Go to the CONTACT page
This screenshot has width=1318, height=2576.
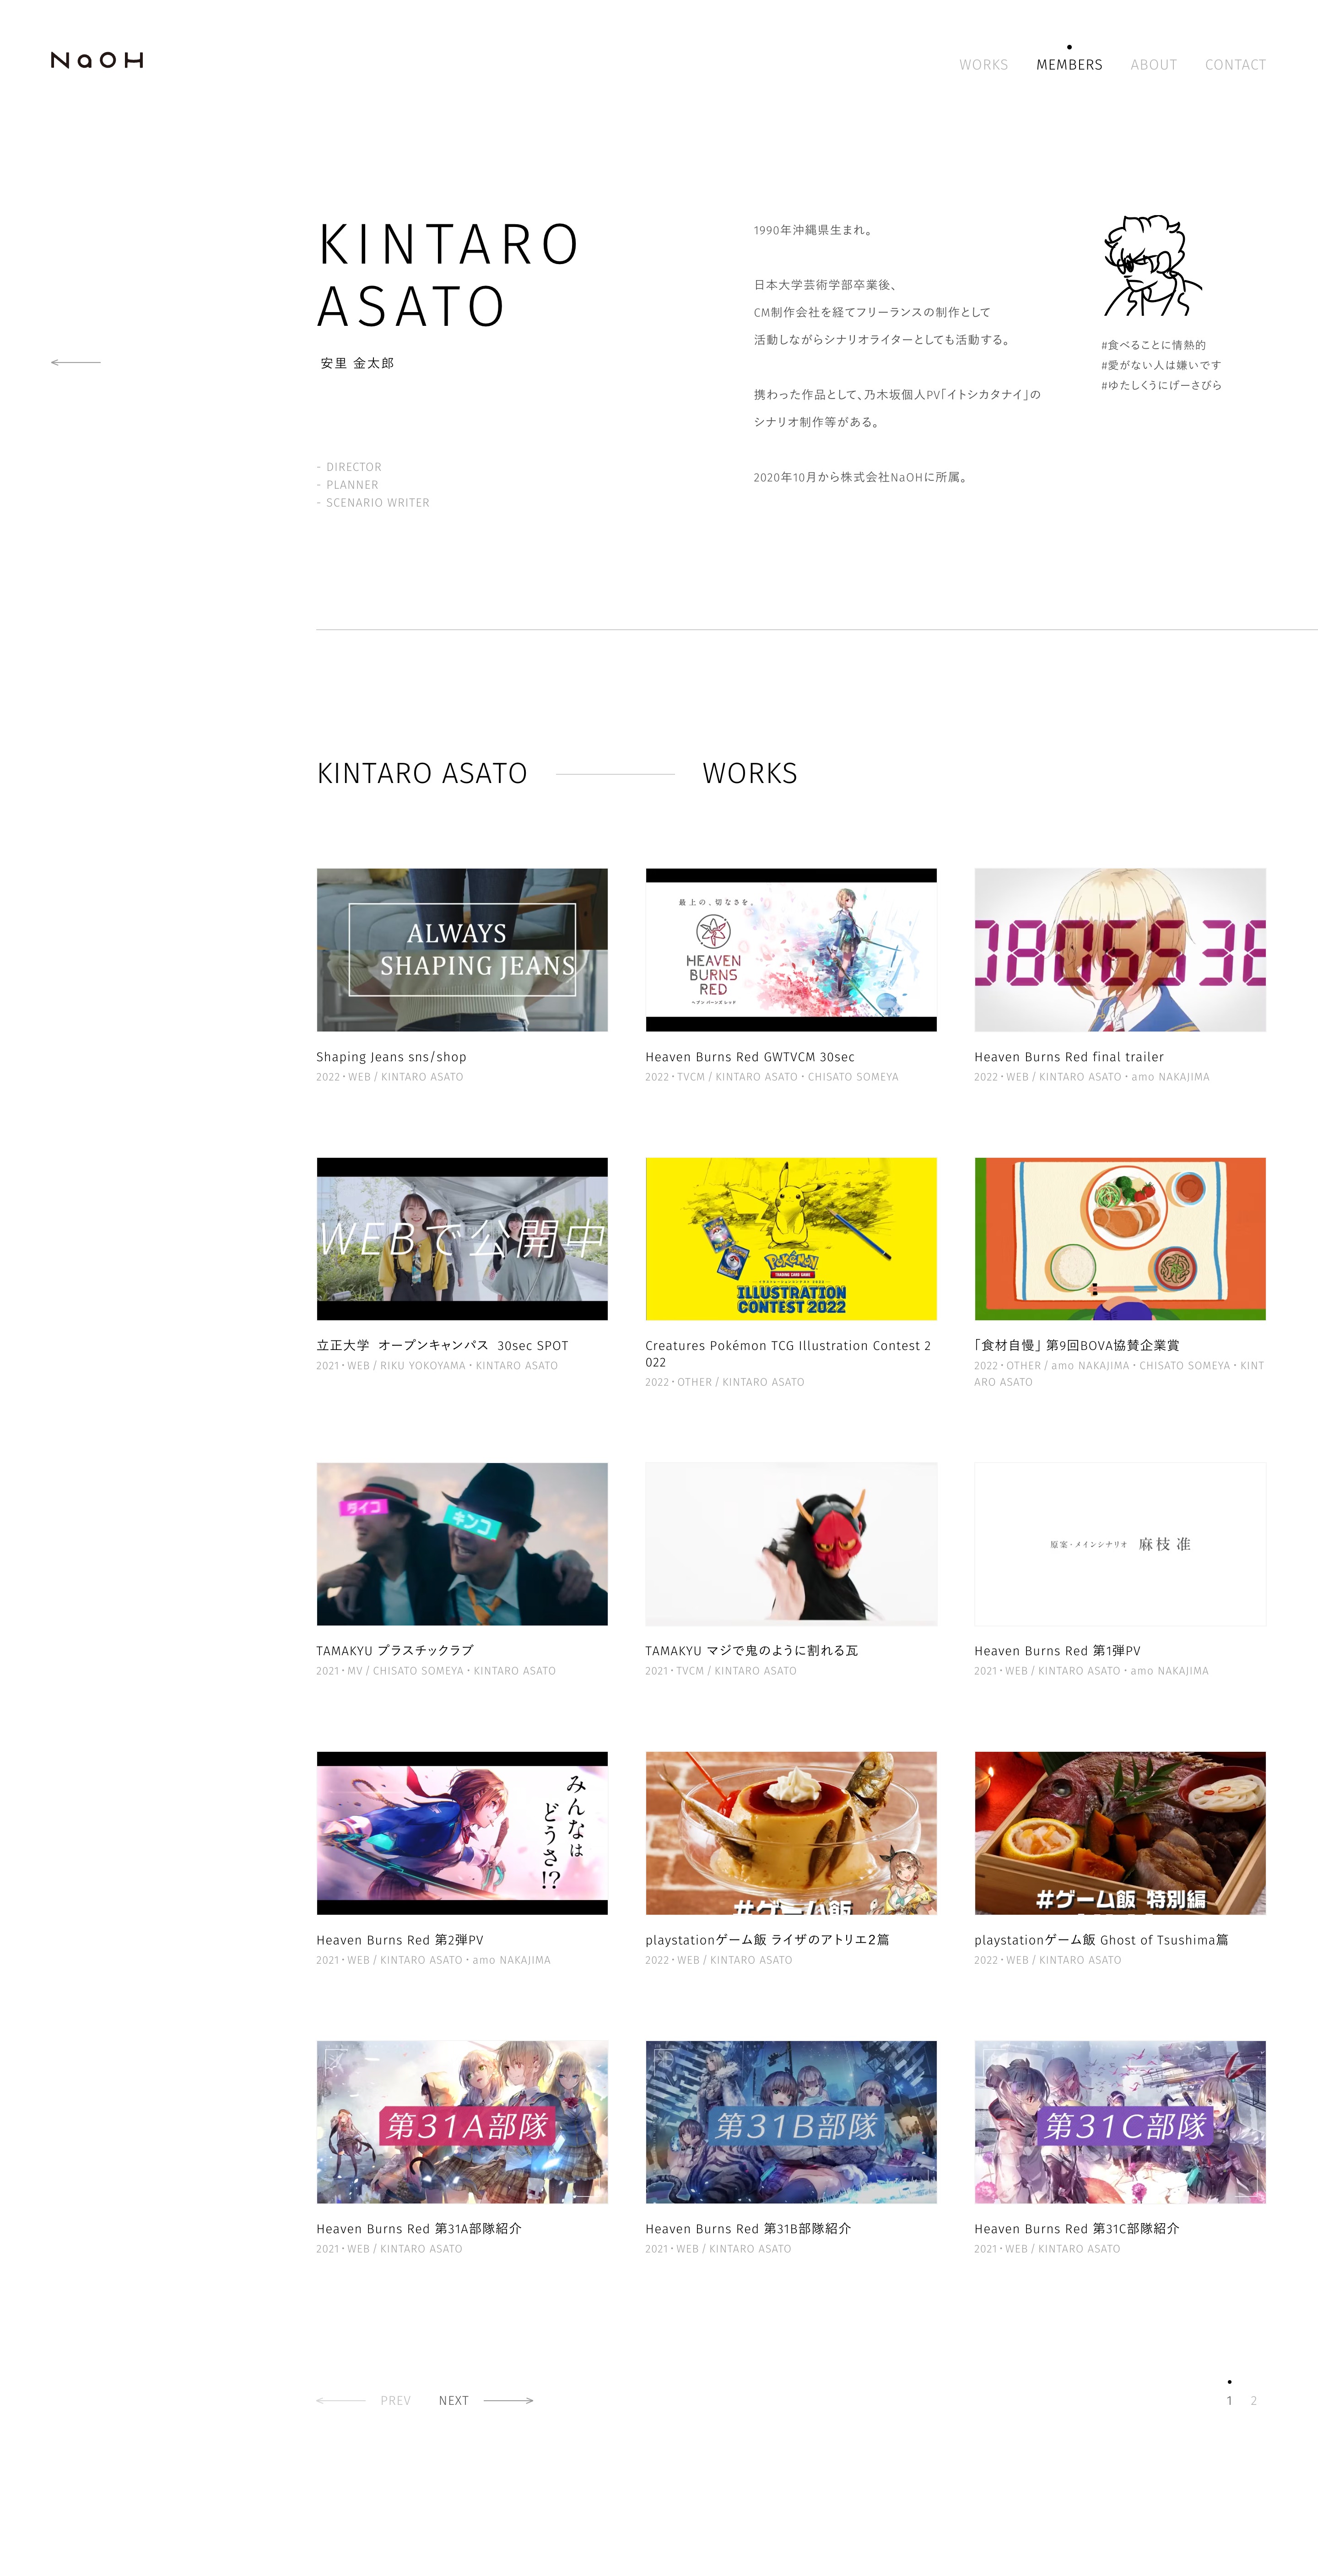pyautogui.click(x=1235, y=64)
